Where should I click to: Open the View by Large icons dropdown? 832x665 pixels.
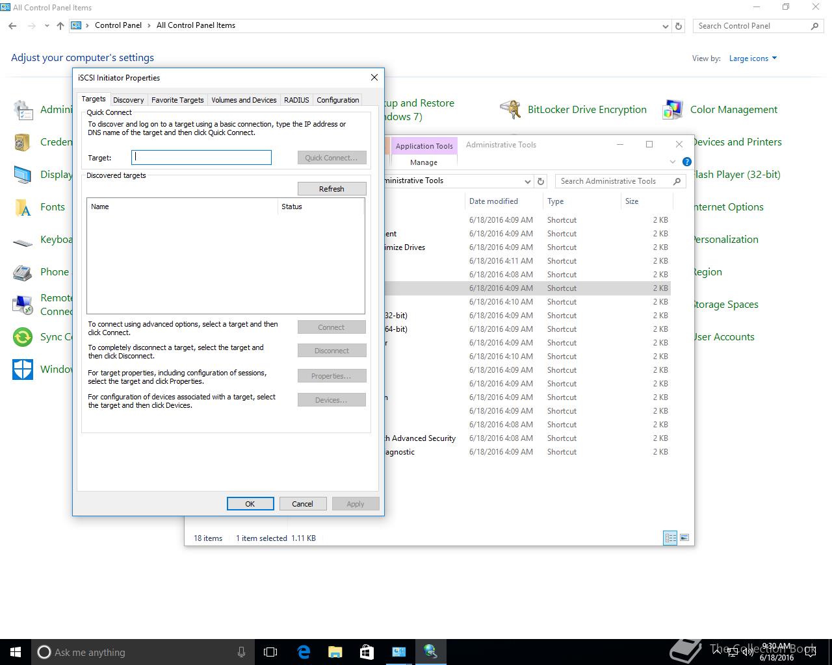click(x=753, y=58)
